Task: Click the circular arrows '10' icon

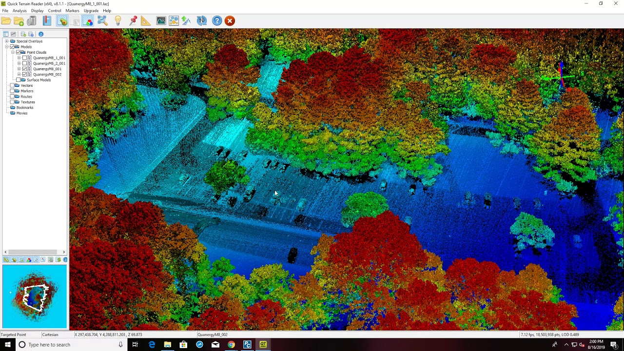Action: (x=202, y=21)
